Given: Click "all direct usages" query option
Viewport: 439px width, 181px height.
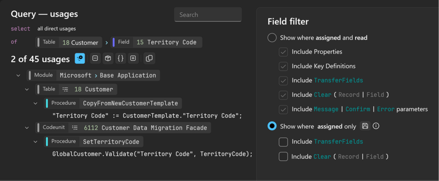Looking at the screenshot, I should click(56, 29).
